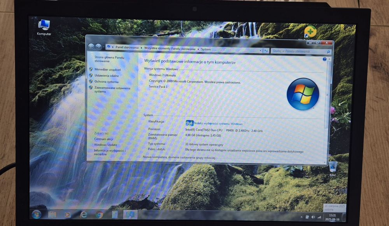Viewport: 389px width, 226px height.
Task: Select Wszystkie elementy Panelu sterowania breadcrumb
Action: click(x=170, y=48)
